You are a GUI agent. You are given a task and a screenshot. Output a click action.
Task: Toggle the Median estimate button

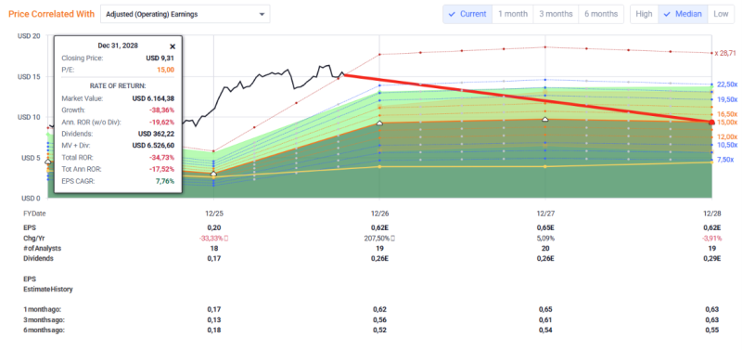[x=683, y=14]
